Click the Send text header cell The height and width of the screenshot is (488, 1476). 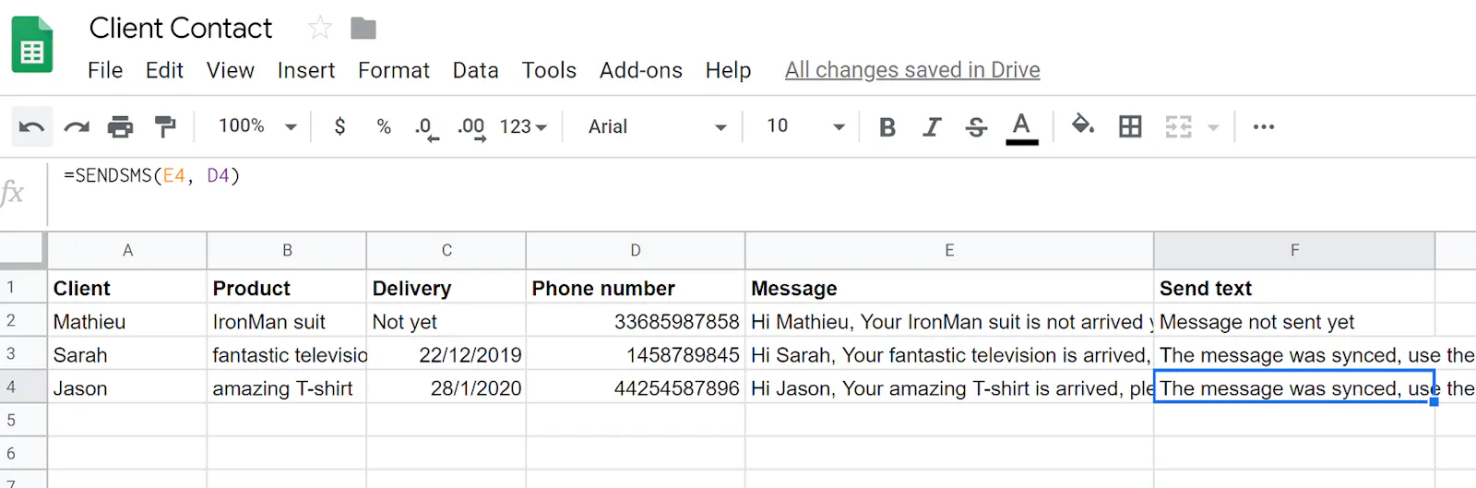click(x=1294, y=288)
